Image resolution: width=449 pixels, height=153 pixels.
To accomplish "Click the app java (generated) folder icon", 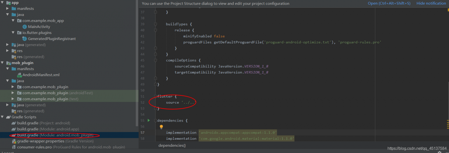I will (x=14, y=45).
